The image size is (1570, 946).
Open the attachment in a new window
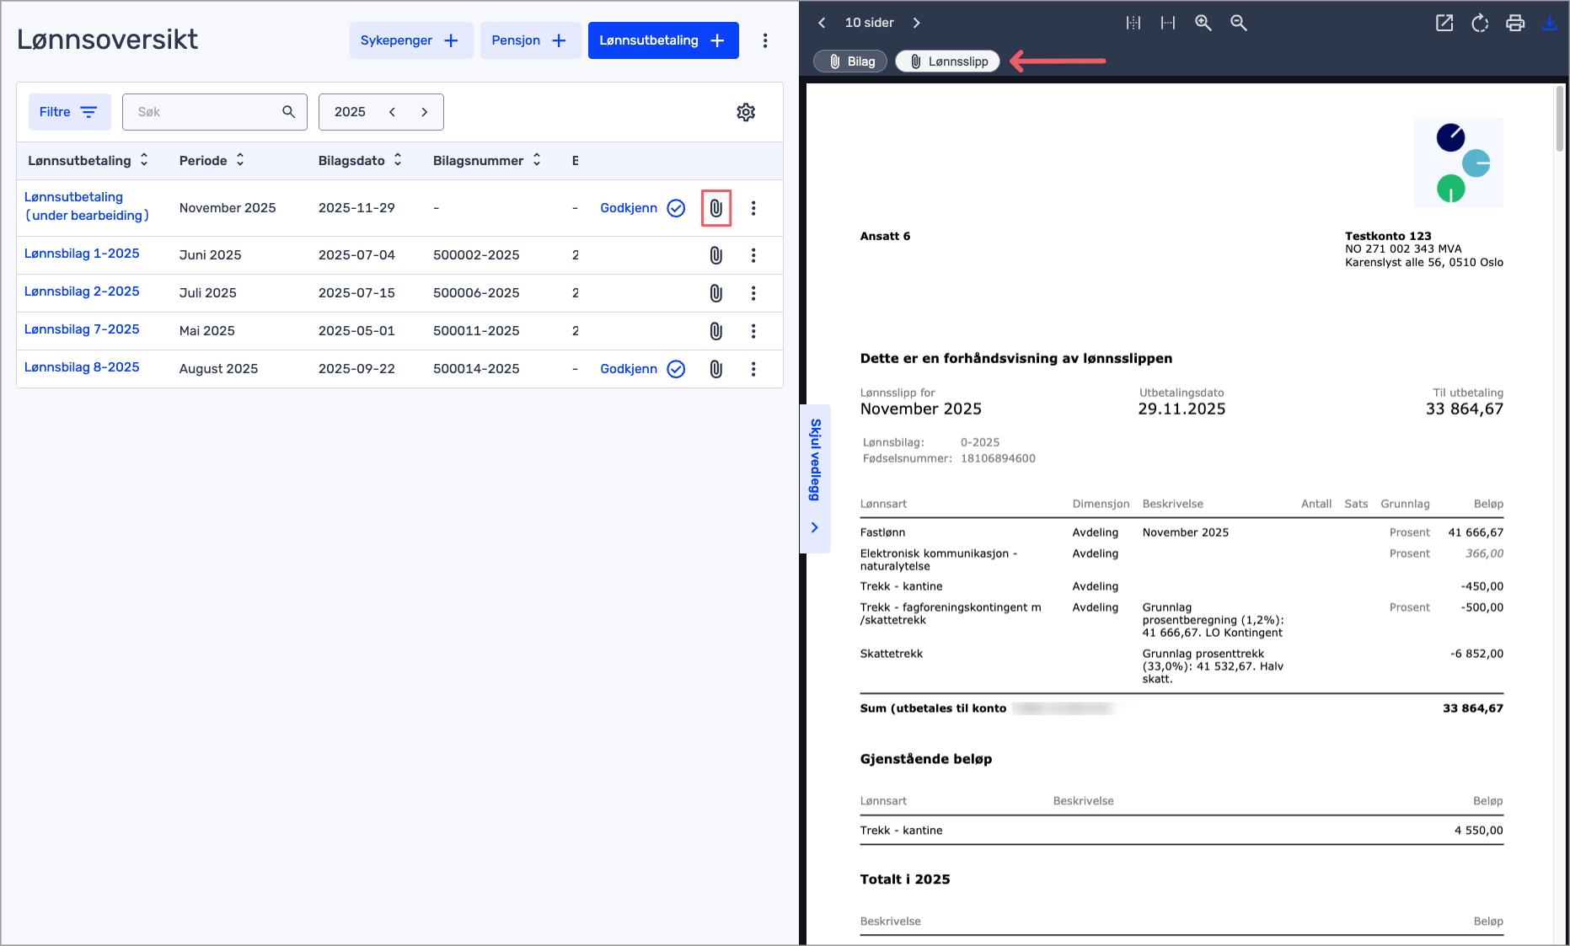tap(1444, 23)
